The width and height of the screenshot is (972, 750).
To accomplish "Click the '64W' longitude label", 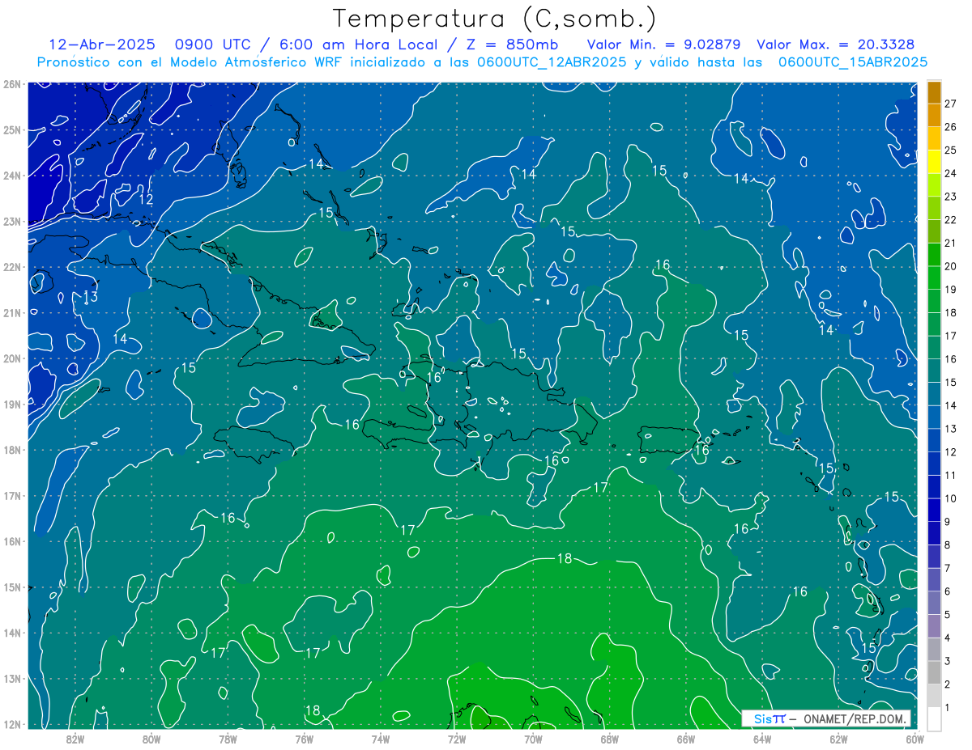I will tap(761, 738).
